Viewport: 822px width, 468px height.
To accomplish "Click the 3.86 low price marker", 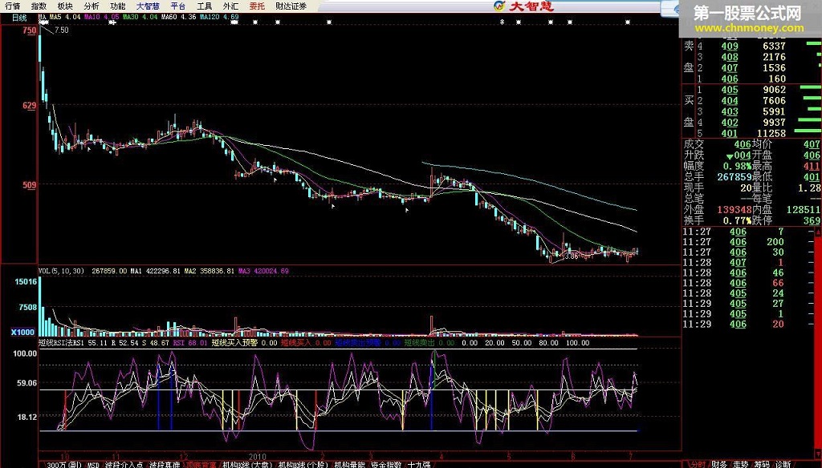I will tap(572, 256).
